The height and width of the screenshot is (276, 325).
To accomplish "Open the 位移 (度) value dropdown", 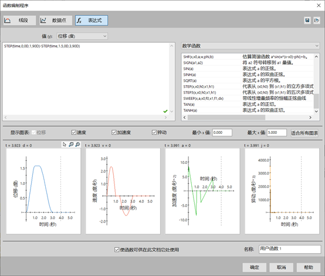I will tap(82, 36).
